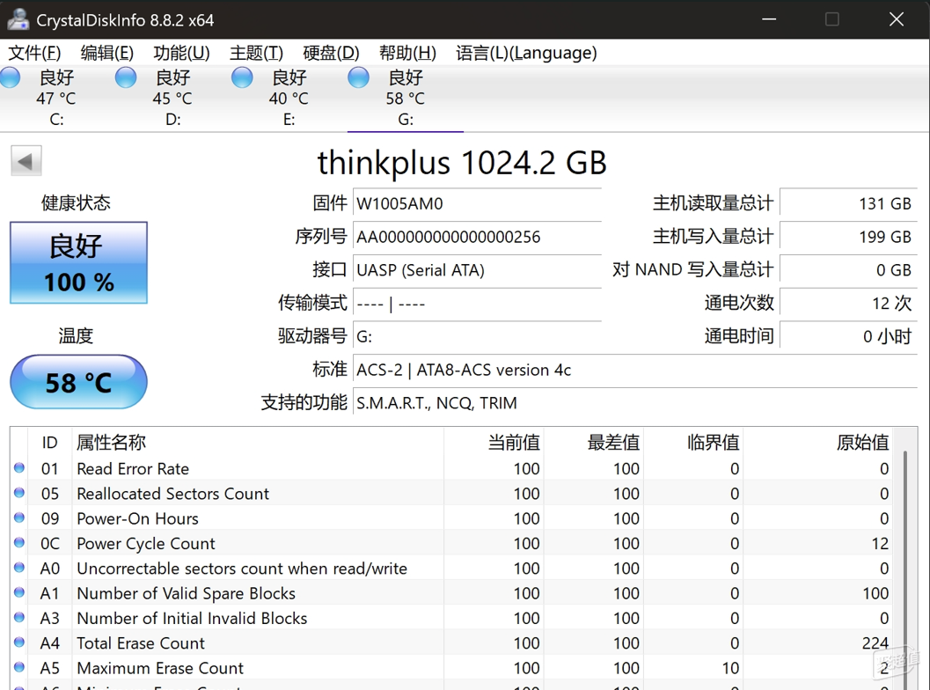Minimize the CrystalDiskInfo window
Viewport: 930px width, 690px height.
point(769,19)
